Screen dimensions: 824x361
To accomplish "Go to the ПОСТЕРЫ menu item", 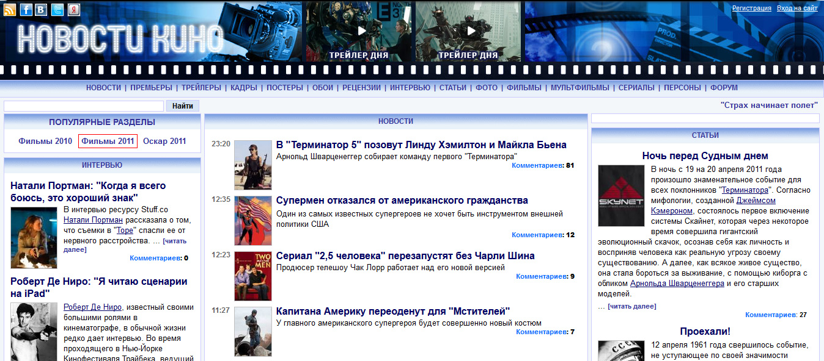I will (x=285, y=88).
